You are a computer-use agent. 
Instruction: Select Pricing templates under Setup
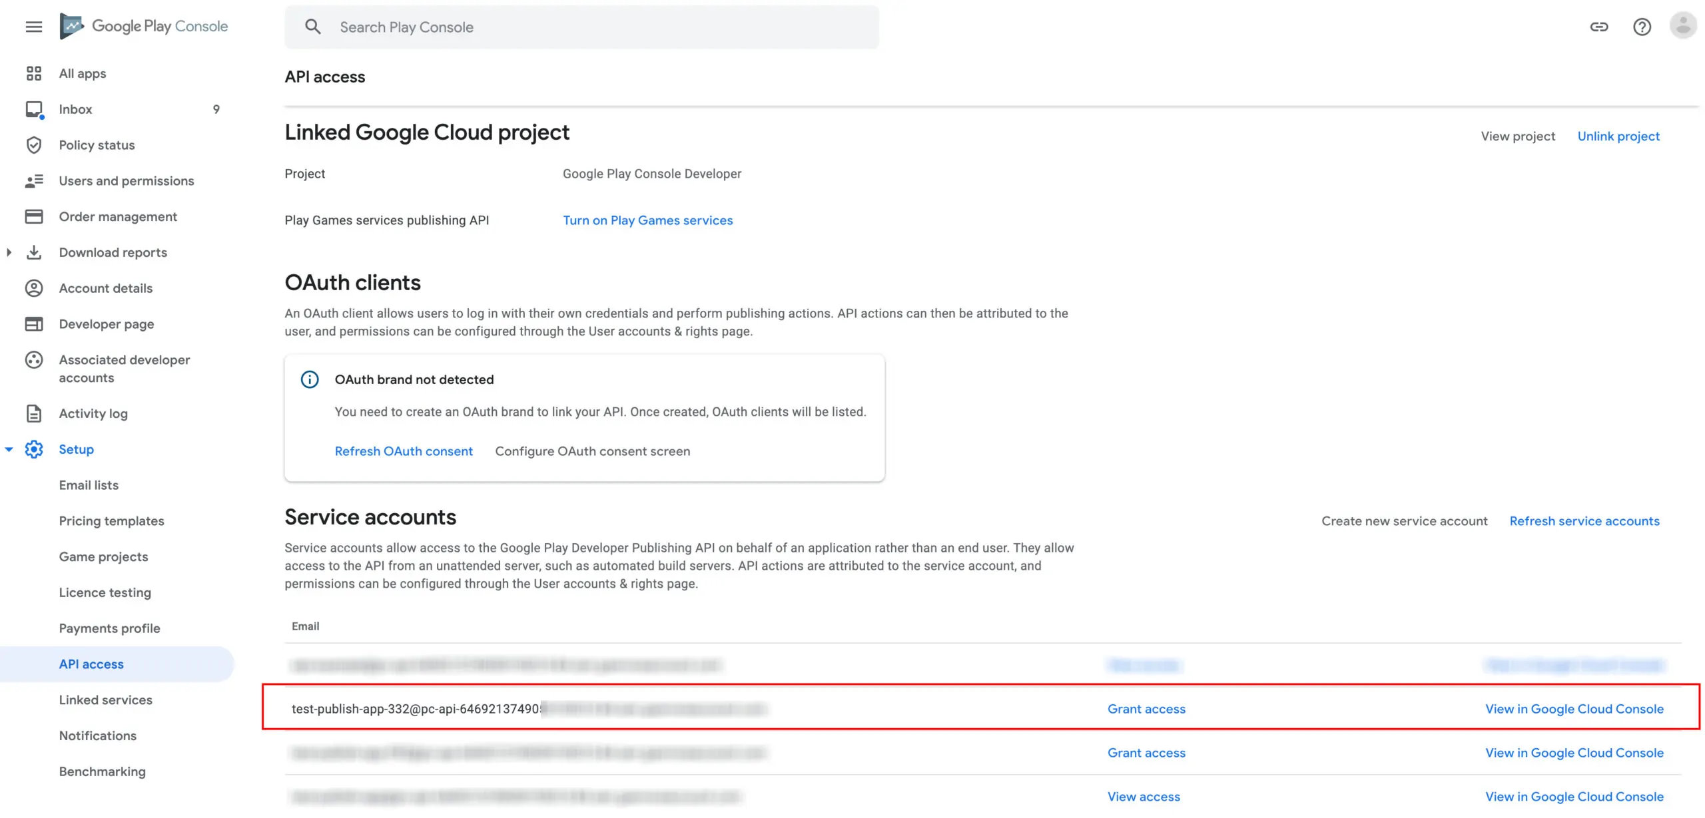click(x=111, y=521)
